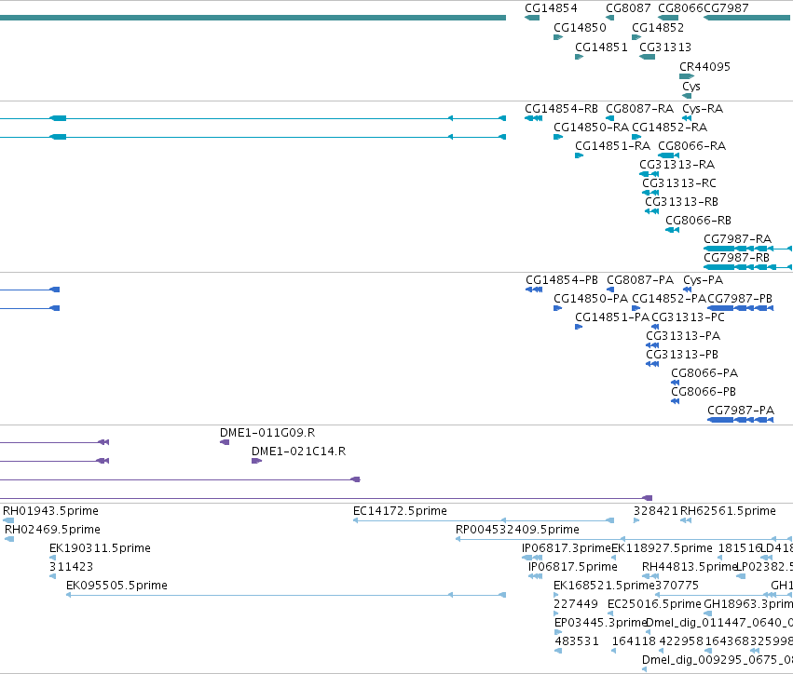Select EST EK095505.5prime
Viewport: 793px width, 674px height.
[x=116, y=586]
